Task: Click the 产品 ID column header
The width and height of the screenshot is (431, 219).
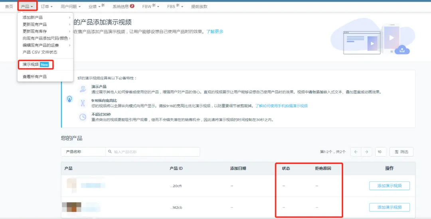Action: click(176, 168)
